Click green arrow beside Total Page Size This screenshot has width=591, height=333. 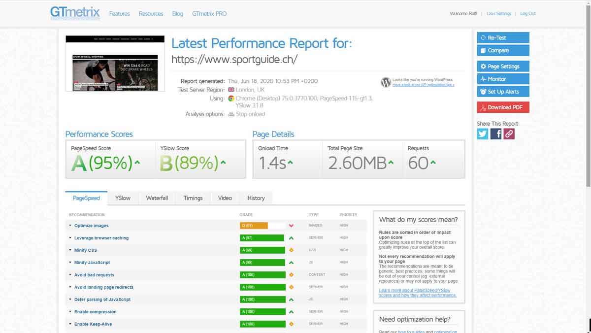[x=391, y=162]
